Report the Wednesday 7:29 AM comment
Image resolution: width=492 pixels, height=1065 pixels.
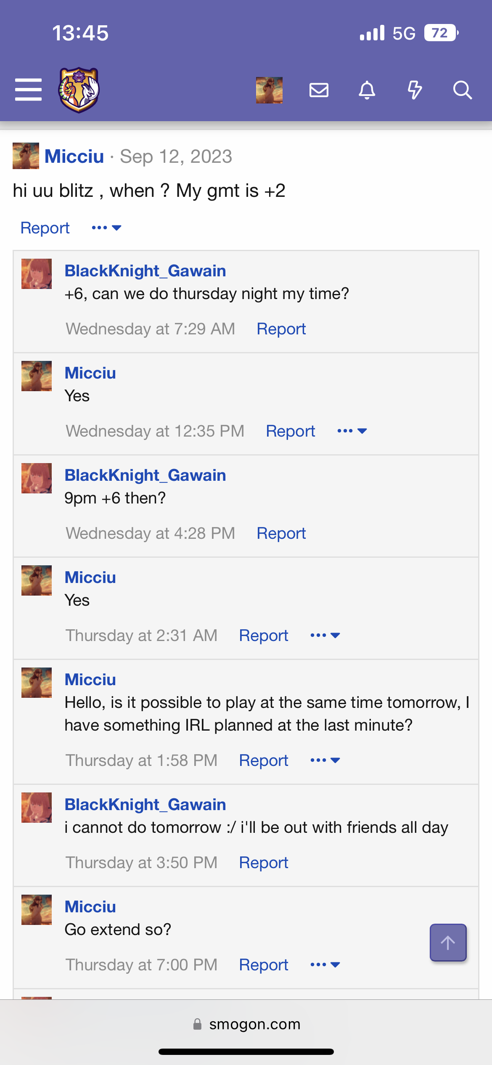(281, 329)
